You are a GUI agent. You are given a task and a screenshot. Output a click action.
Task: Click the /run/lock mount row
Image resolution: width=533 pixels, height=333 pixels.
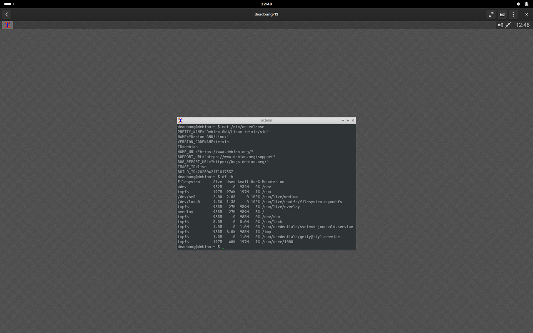coord(230,222)
